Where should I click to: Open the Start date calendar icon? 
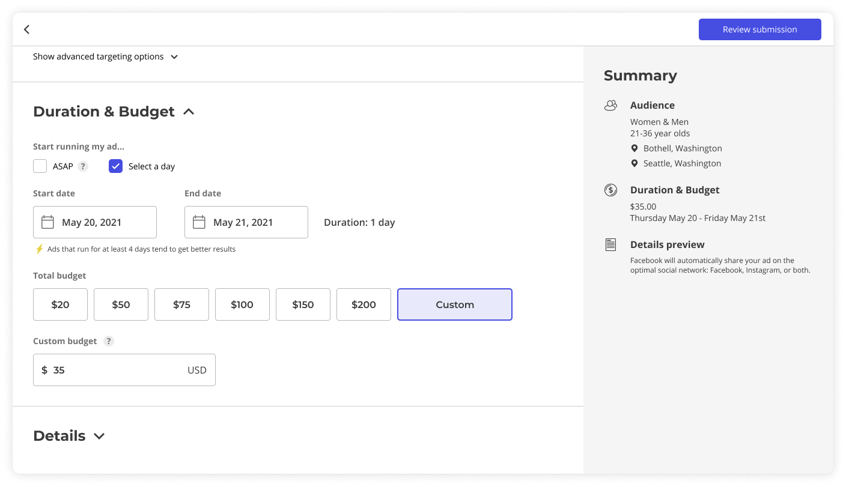coord(47,222)
